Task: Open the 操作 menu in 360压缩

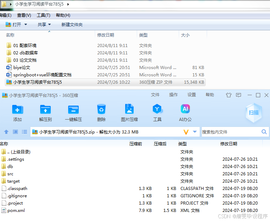Action: [x=173, y=95]
